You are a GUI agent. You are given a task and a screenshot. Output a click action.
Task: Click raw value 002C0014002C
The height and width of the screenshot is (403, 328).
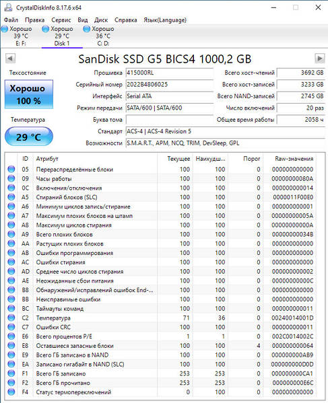[292, 336]
